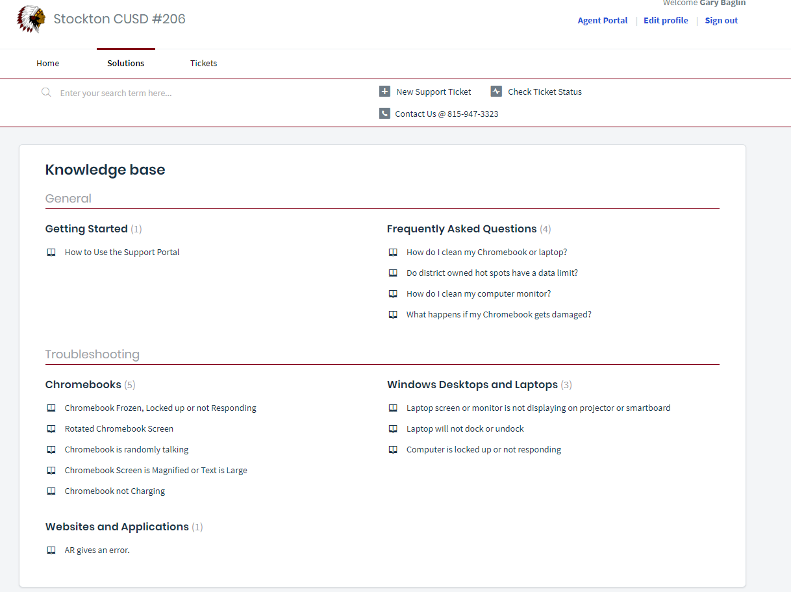Open Chromebook Frozen, Locked up article
This screenshot has width=791, height=592.
click(160, 408)
